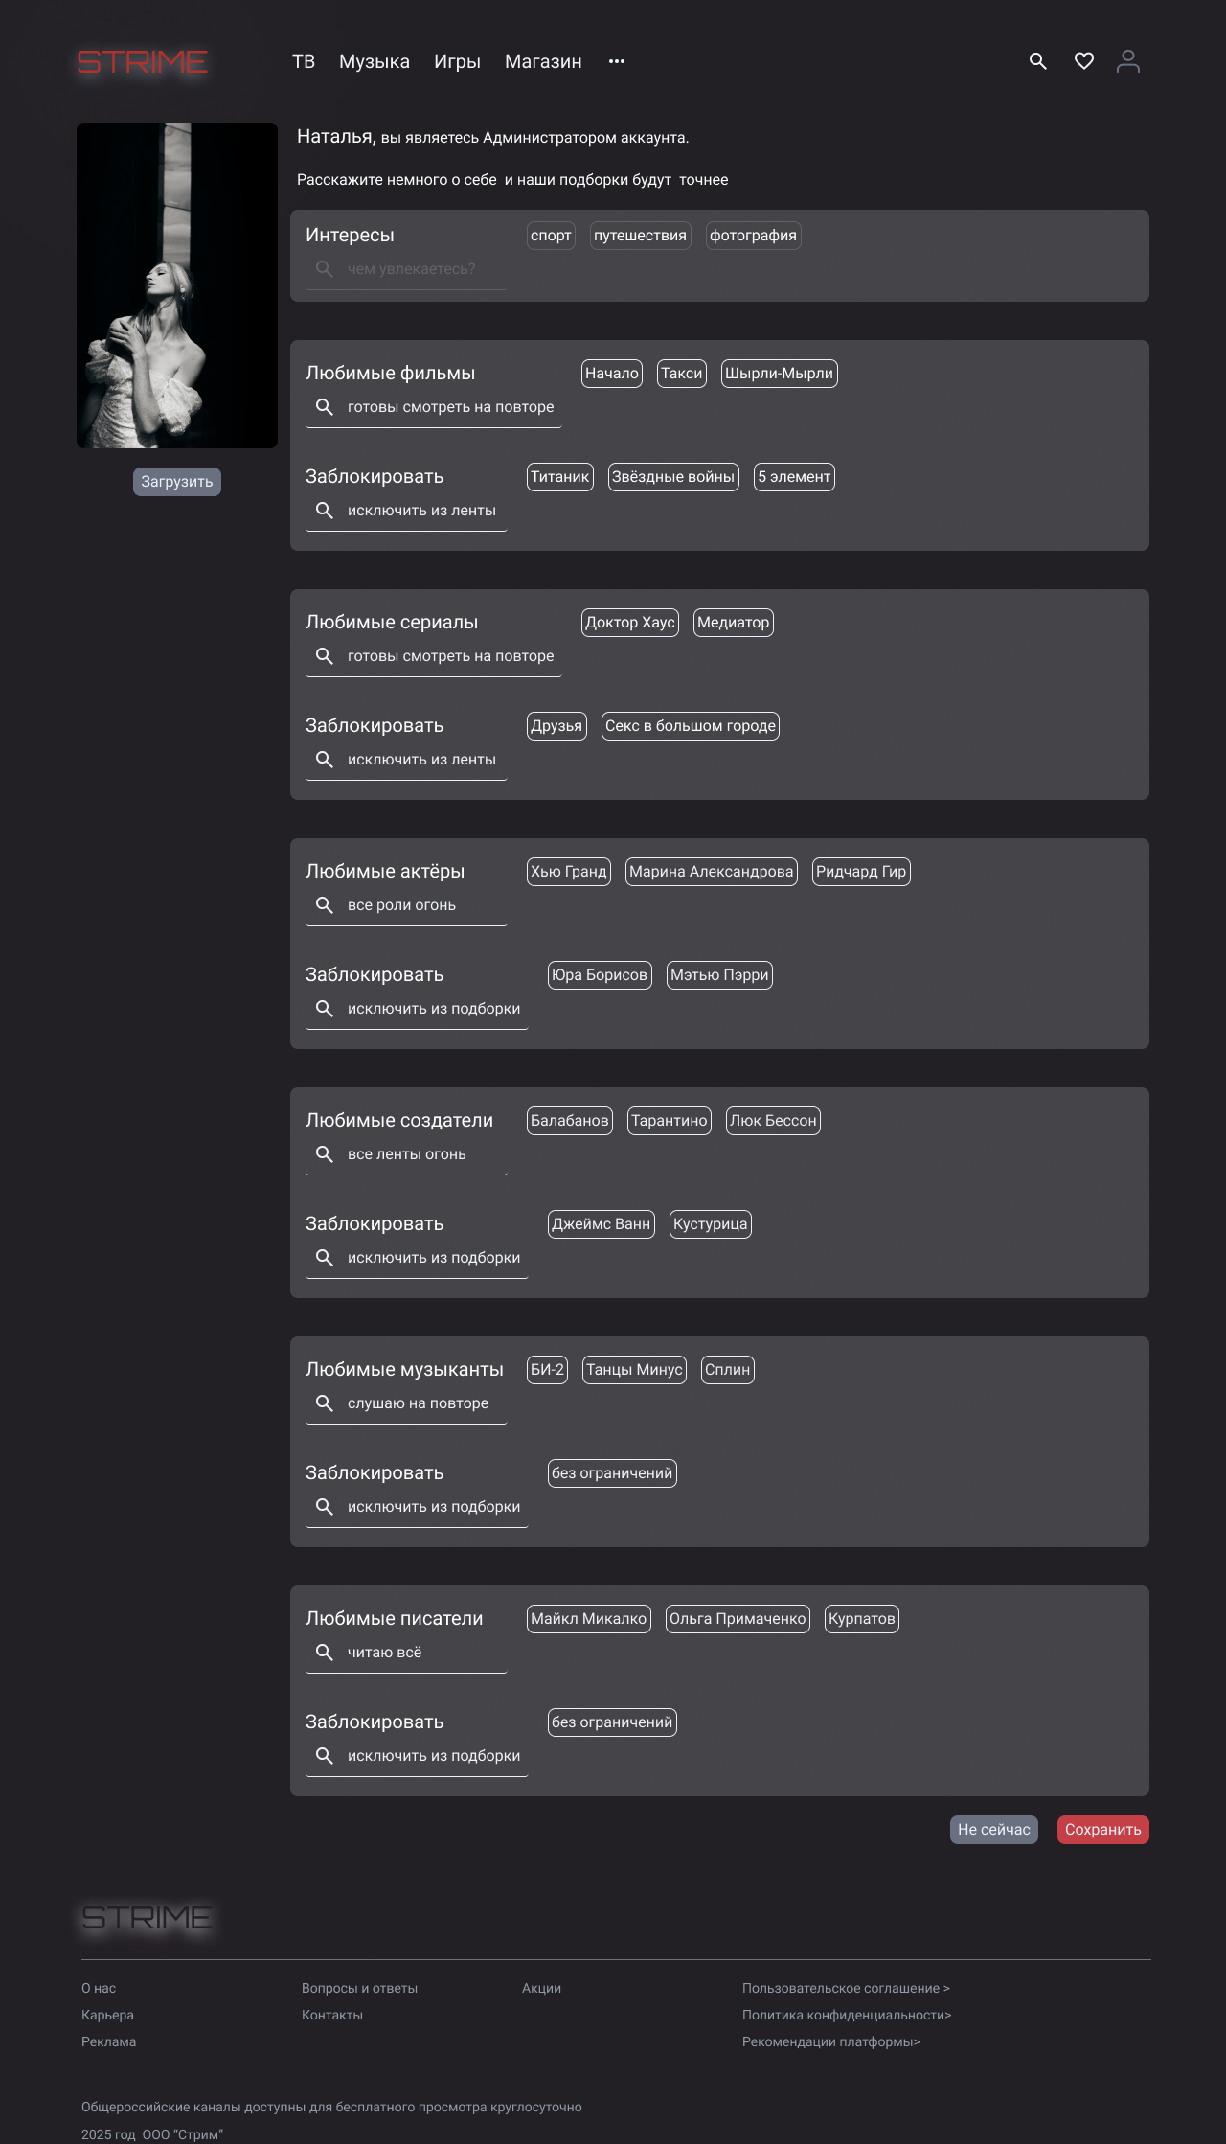Open the Пользовательское соглашение footer link
This screenshot has width=1226, height=2144.
846,1988
